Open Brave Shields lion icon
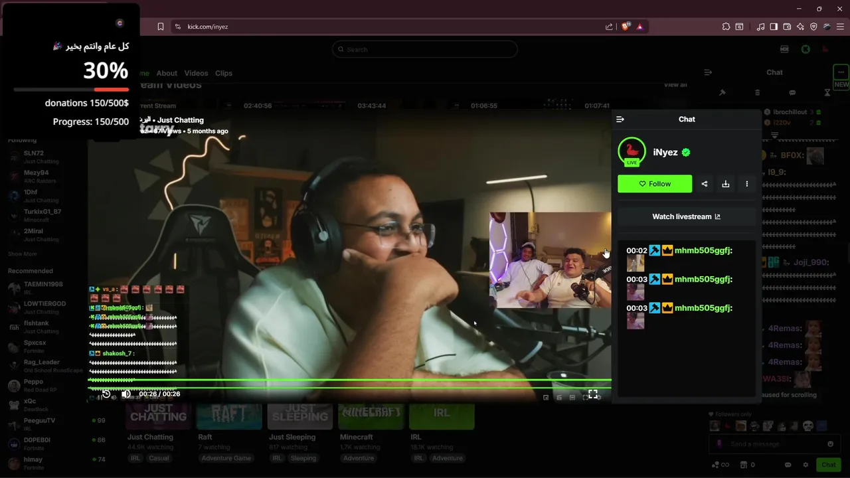 point(626,27)
